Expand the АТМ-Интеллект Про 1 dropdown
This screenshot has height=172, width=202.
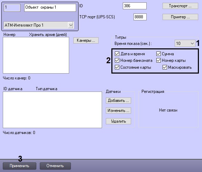point(39,25)
